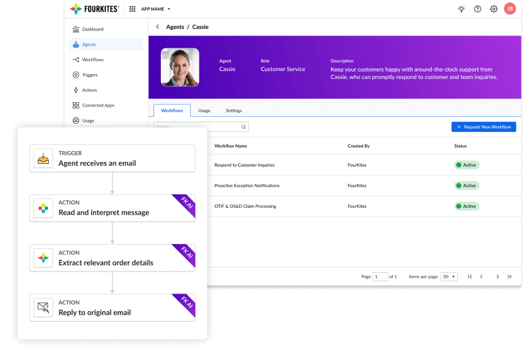Click the Workflows branch icon
Image resolution: width=524 pixels, height=351 pixels.
tap(76, 59)
